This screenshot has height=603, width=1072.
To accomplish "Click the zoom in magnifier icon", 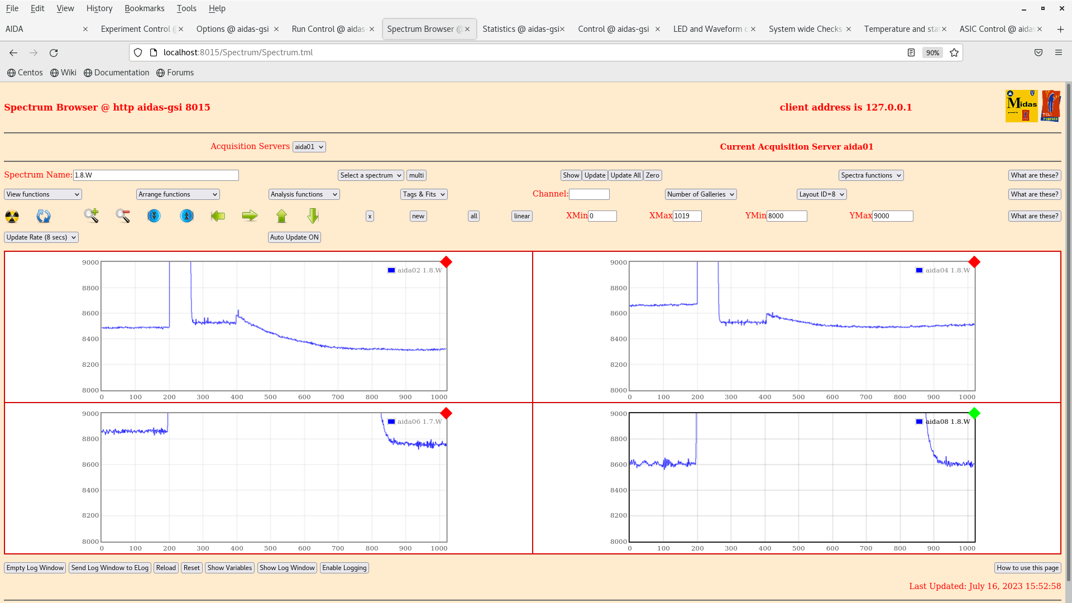I will pos(91,216).
